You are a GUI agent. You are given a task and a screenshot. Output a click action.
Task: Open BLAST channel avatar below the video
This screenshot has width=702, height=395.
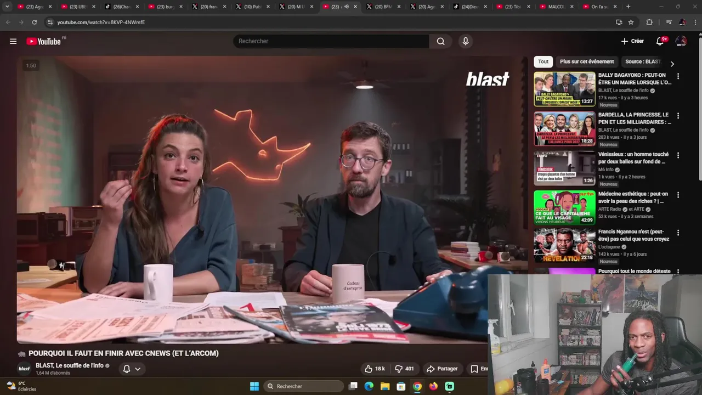tap(24, 369)
